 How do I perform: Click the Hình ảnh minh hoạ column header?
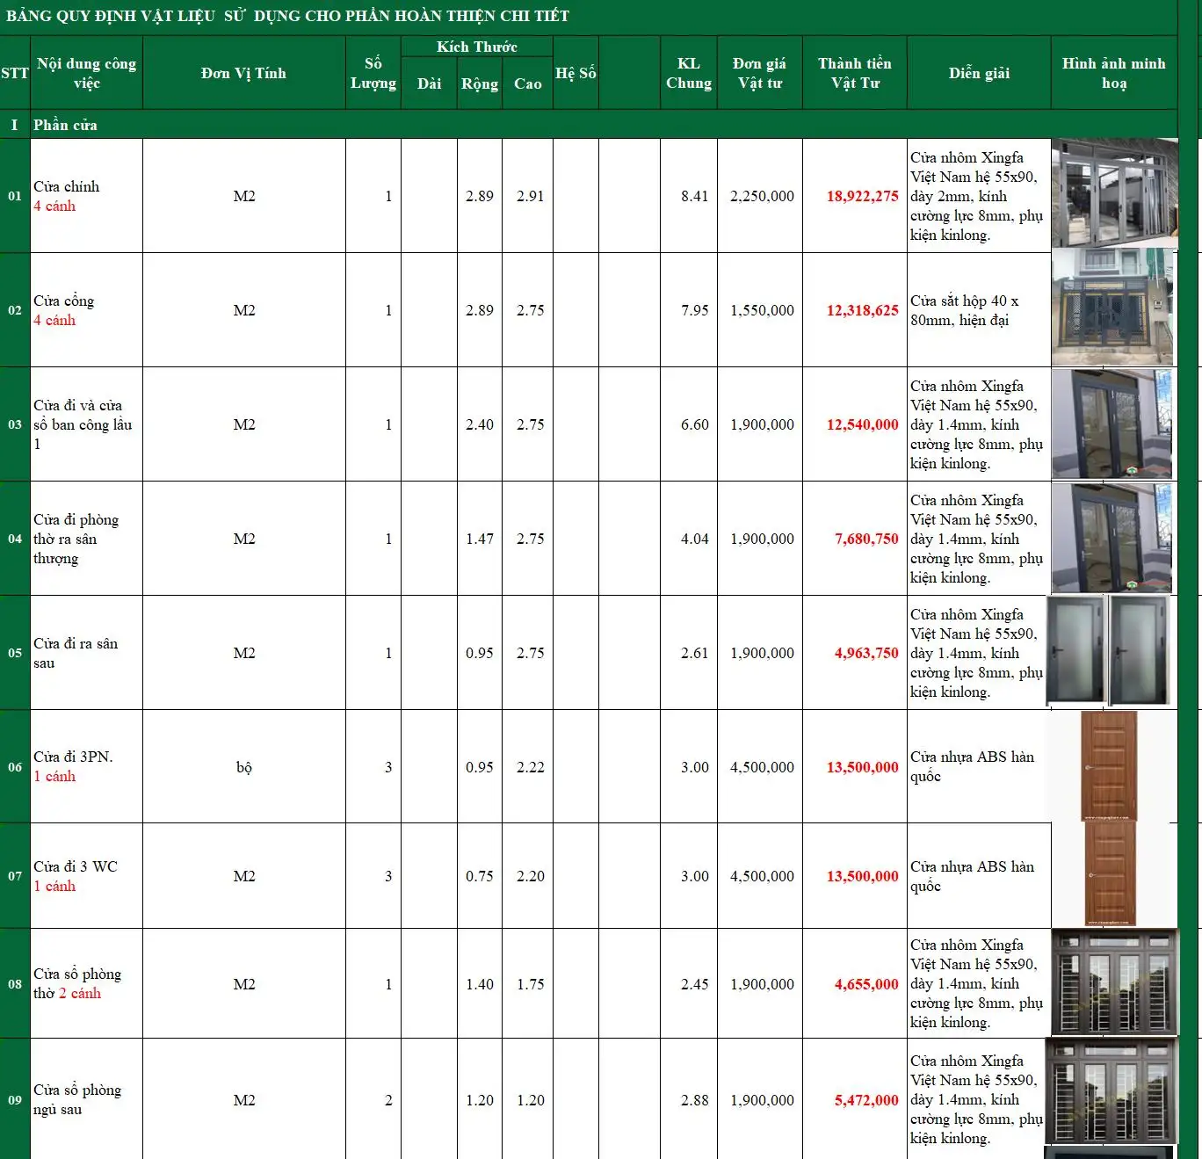coord(1112,73)
